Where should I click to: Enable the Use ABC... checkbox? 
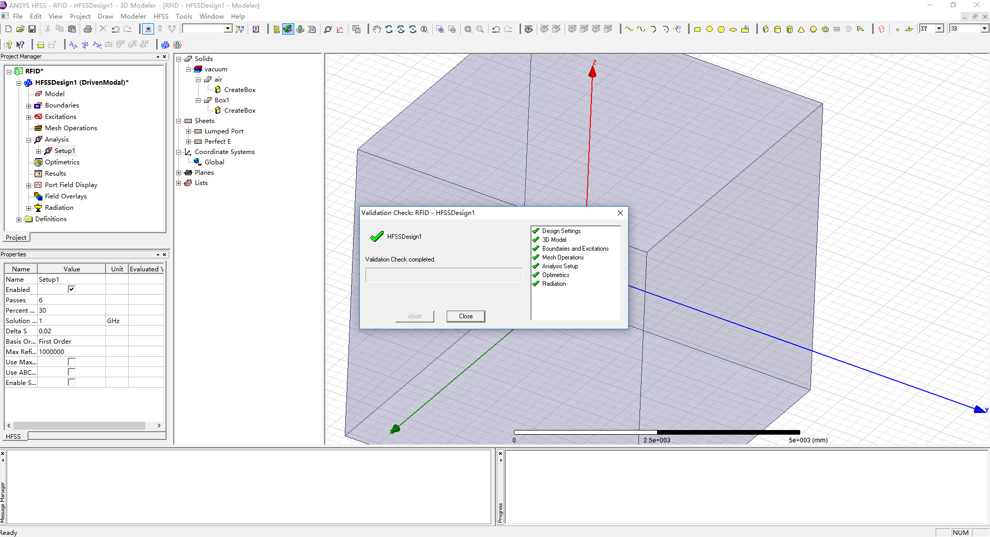71,372
